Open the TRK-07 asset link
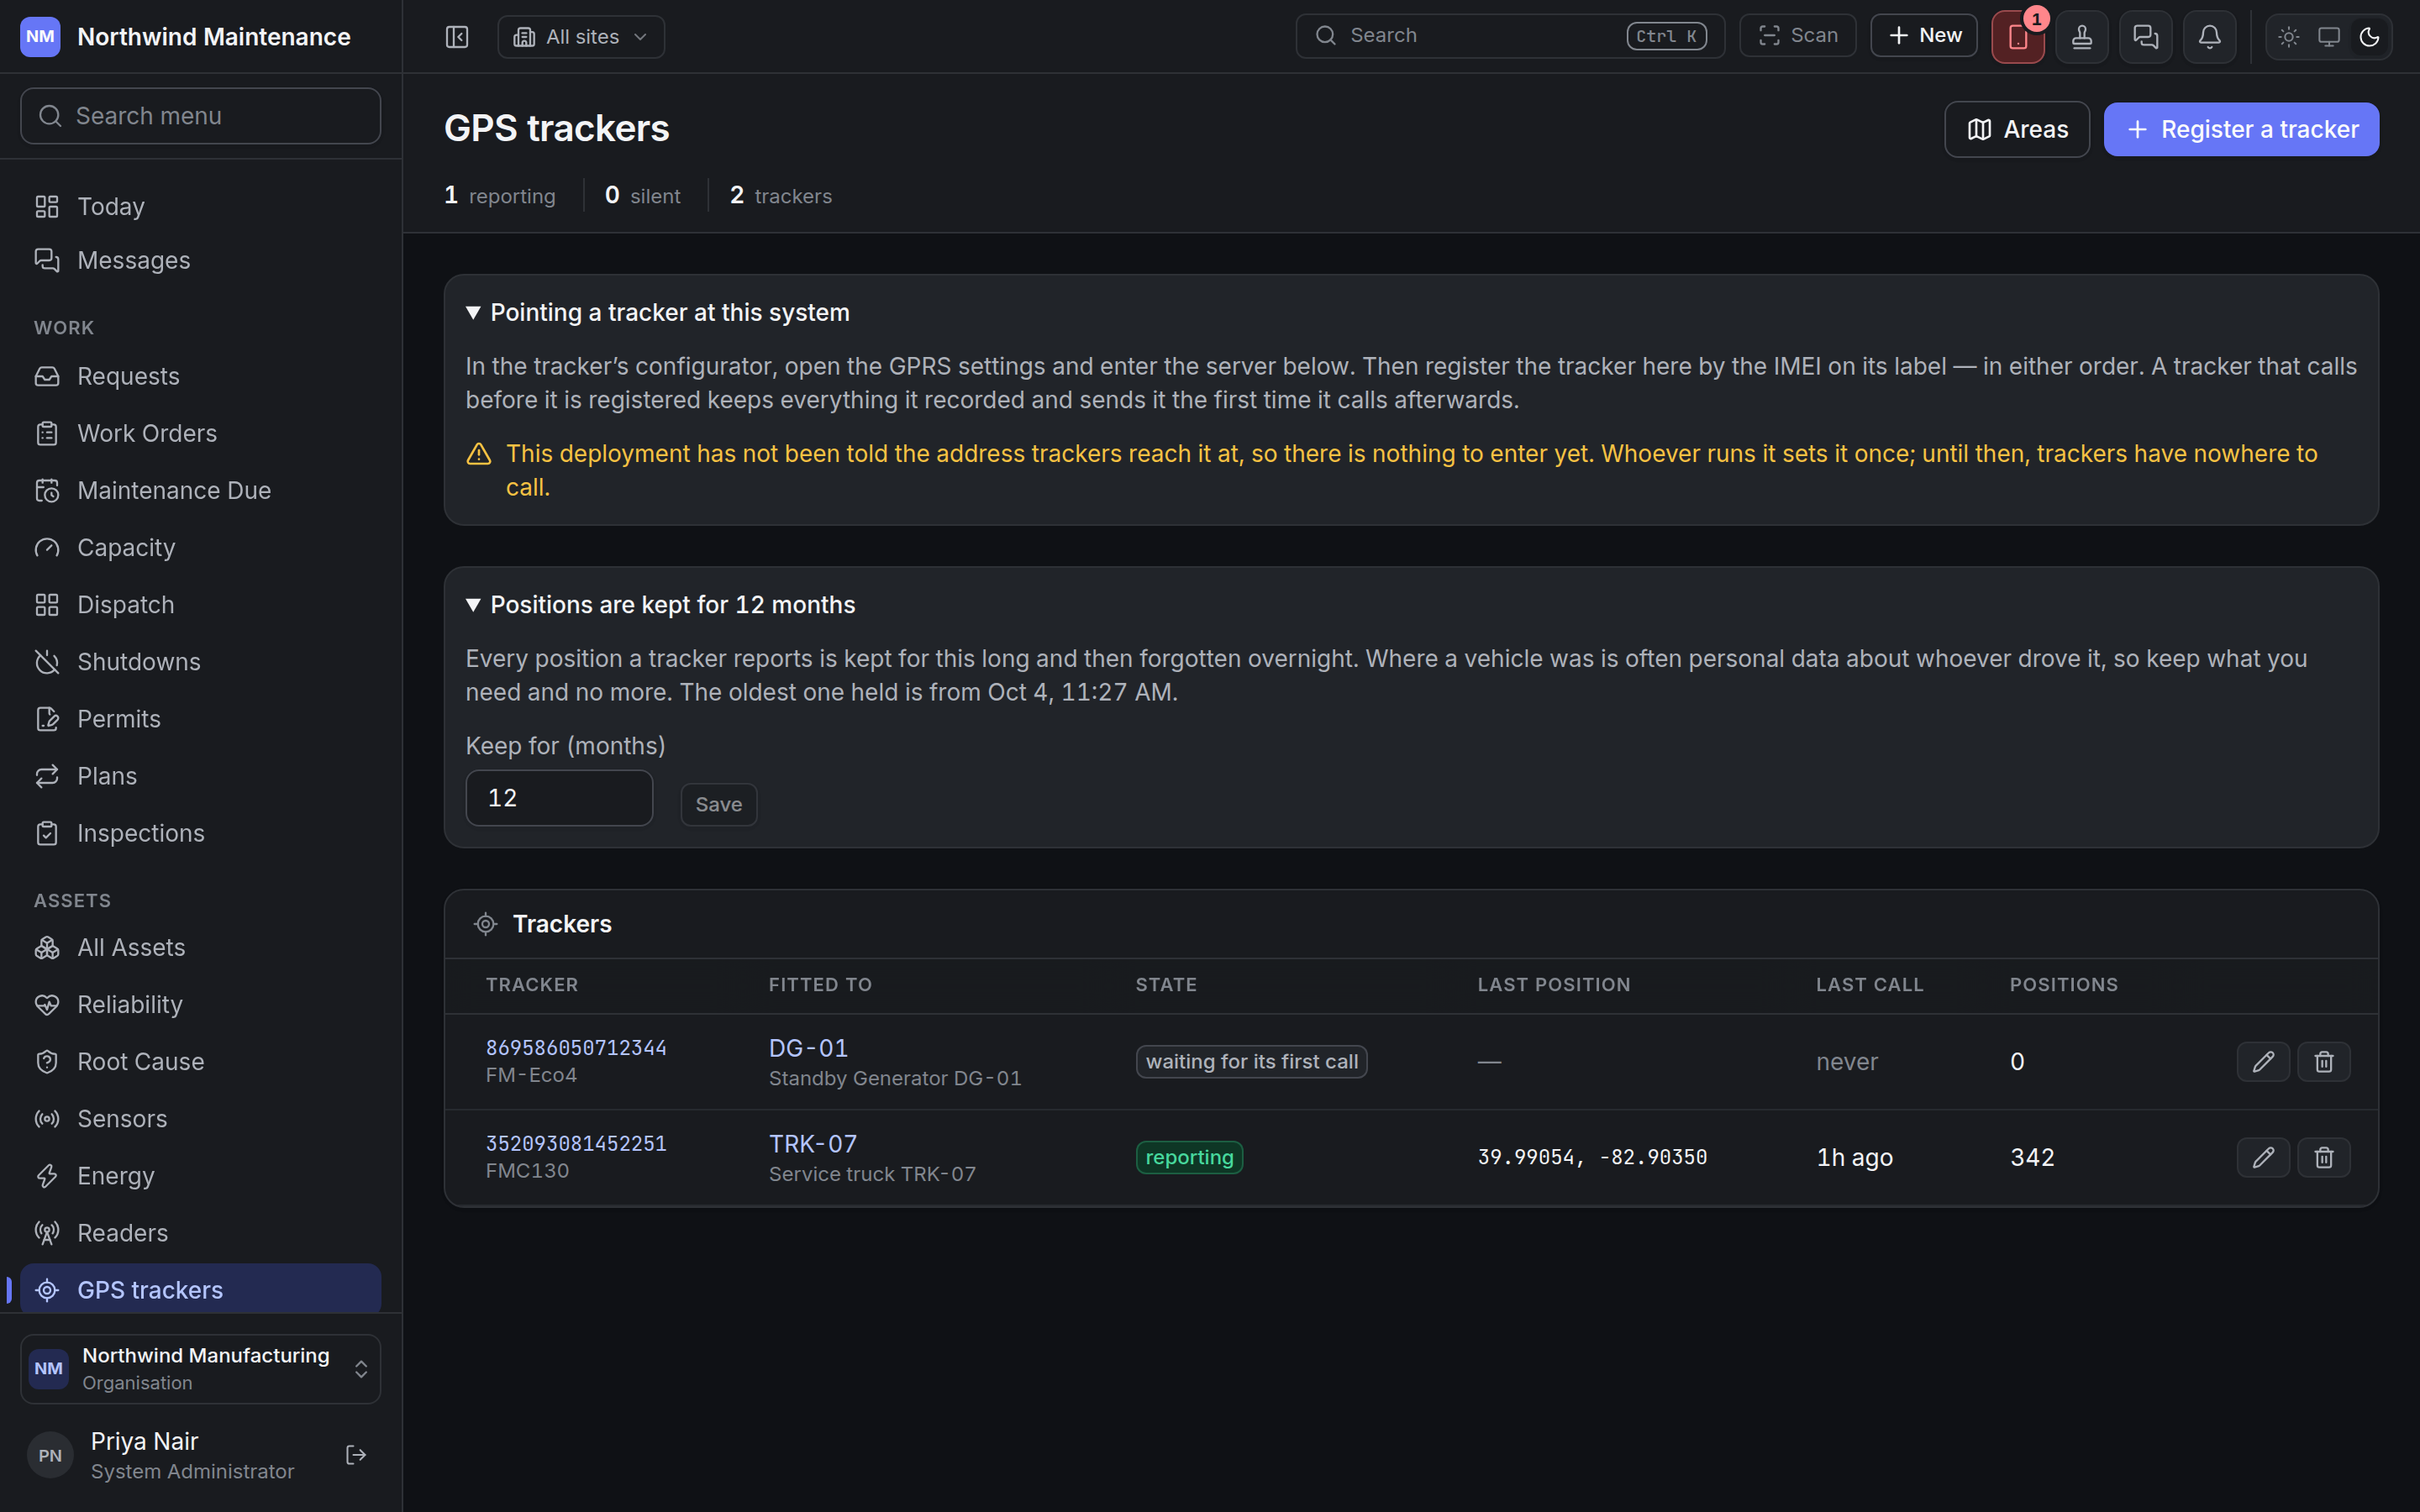Viewport: 2420px width, 1512px height. point(813,1144)
